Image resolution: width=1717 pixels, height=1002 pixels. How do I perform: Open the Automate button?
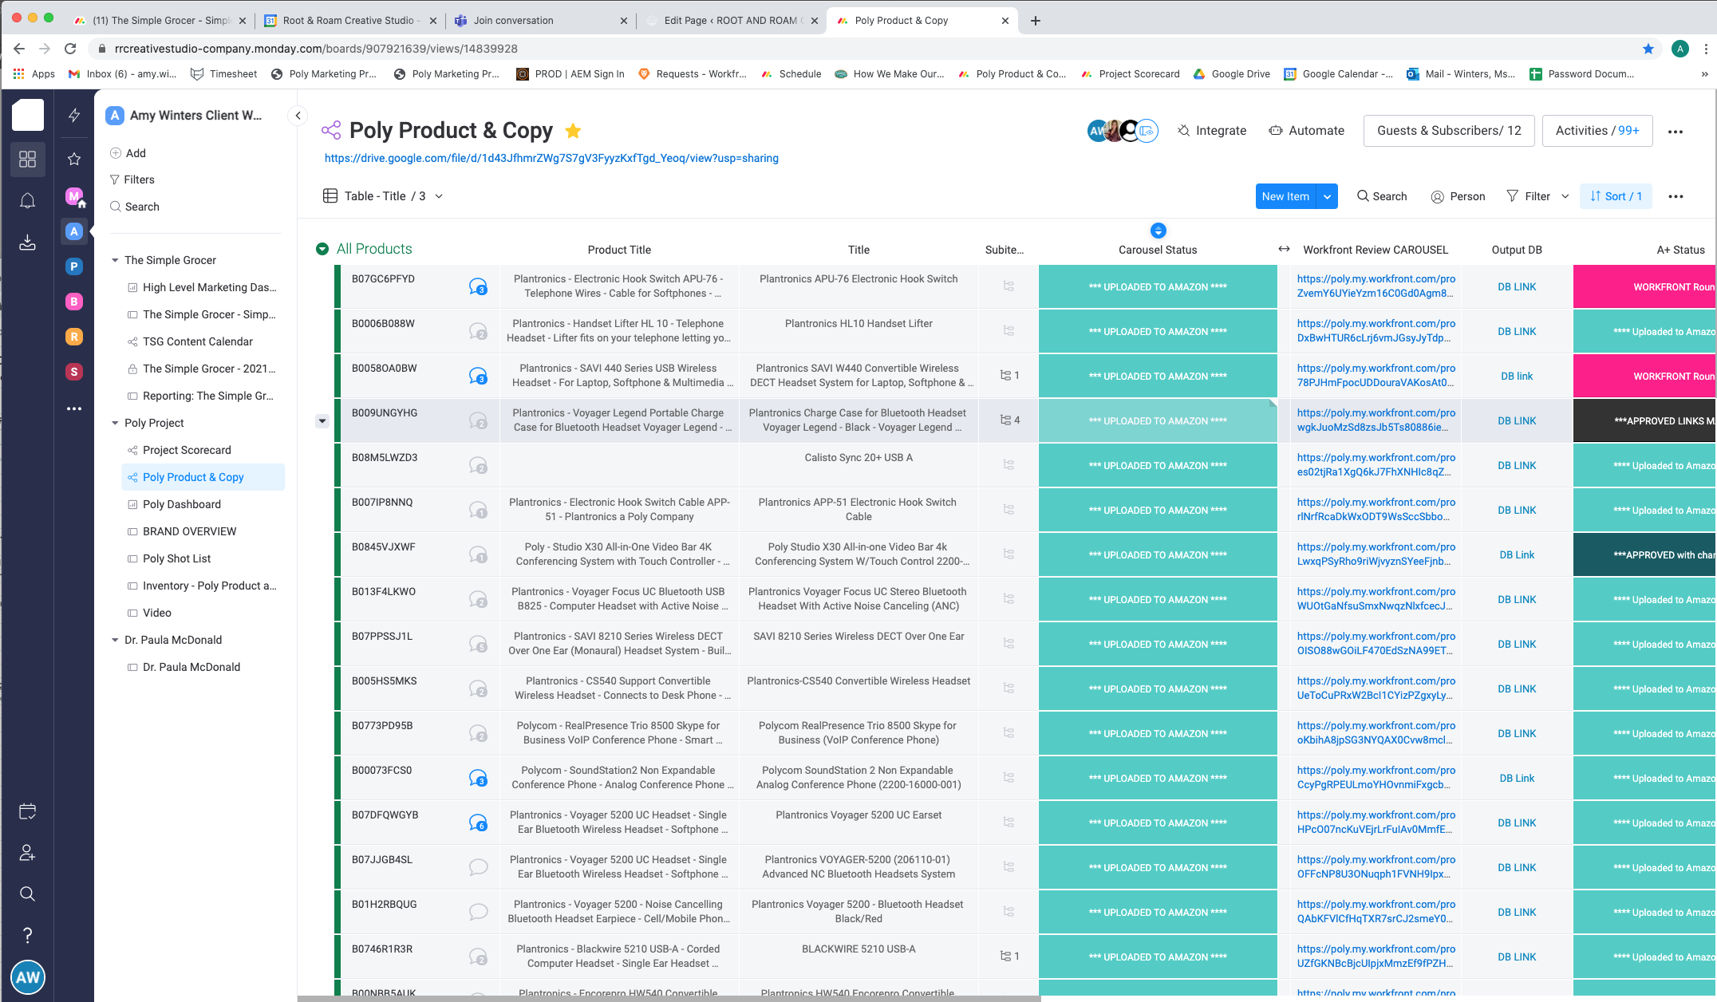coord(1306,131)
